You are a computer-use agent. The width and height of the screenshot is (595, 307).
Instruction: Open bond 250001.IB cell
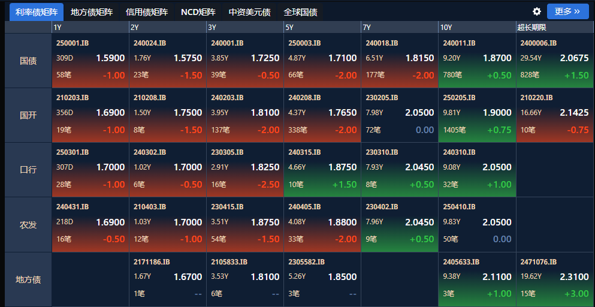tap(90, 61)
